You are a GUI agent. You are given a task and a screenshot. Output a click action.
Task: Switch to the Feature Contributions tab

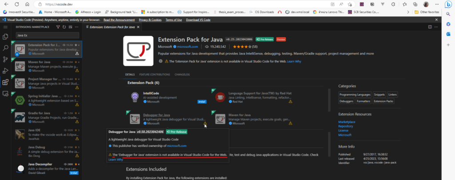click(x=154, y=74)
